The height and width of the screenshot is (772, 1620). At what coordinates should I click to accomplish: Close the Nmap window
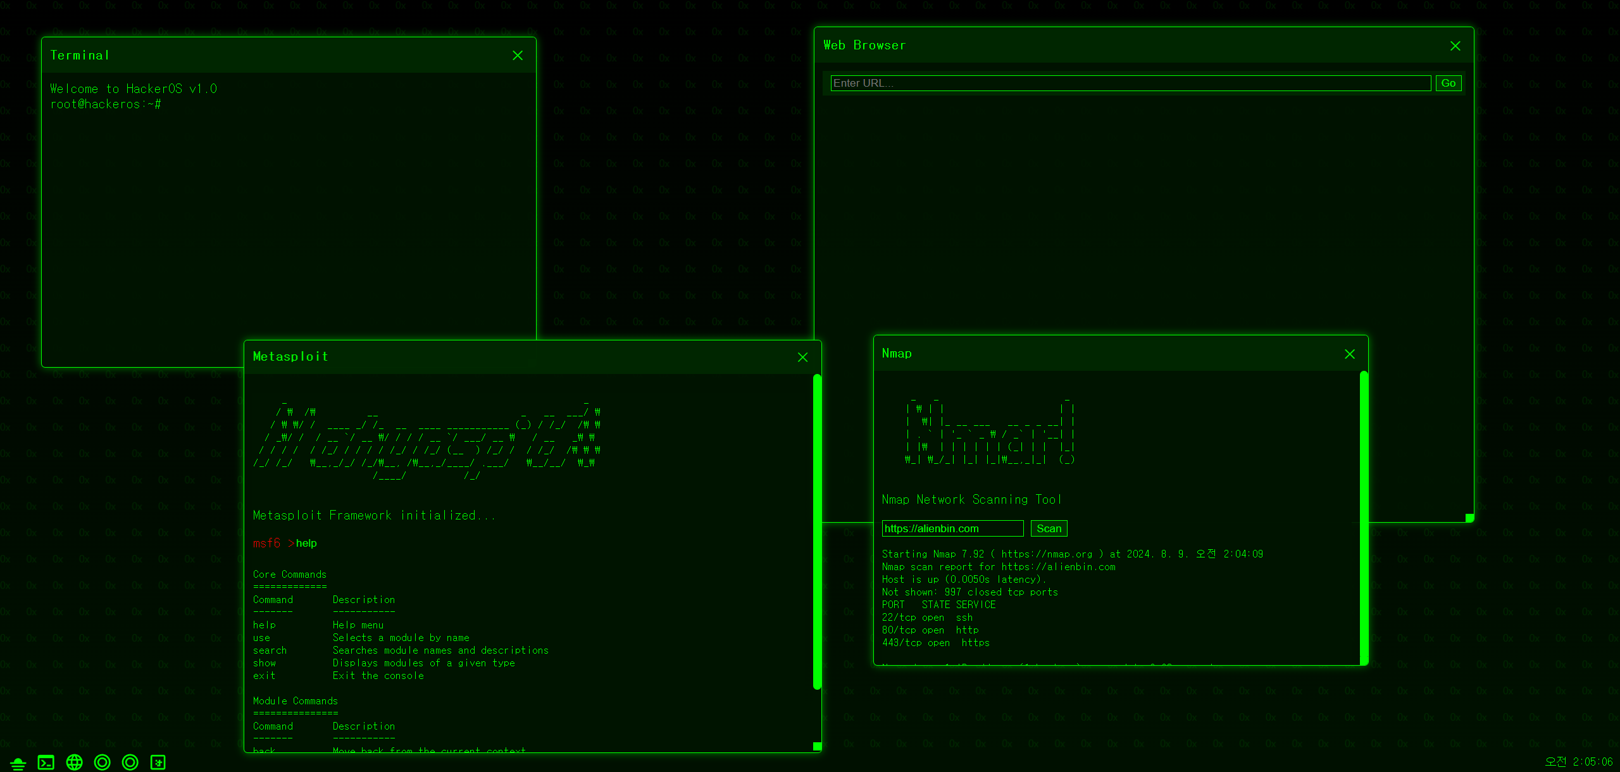click(x=1350, y=354)
